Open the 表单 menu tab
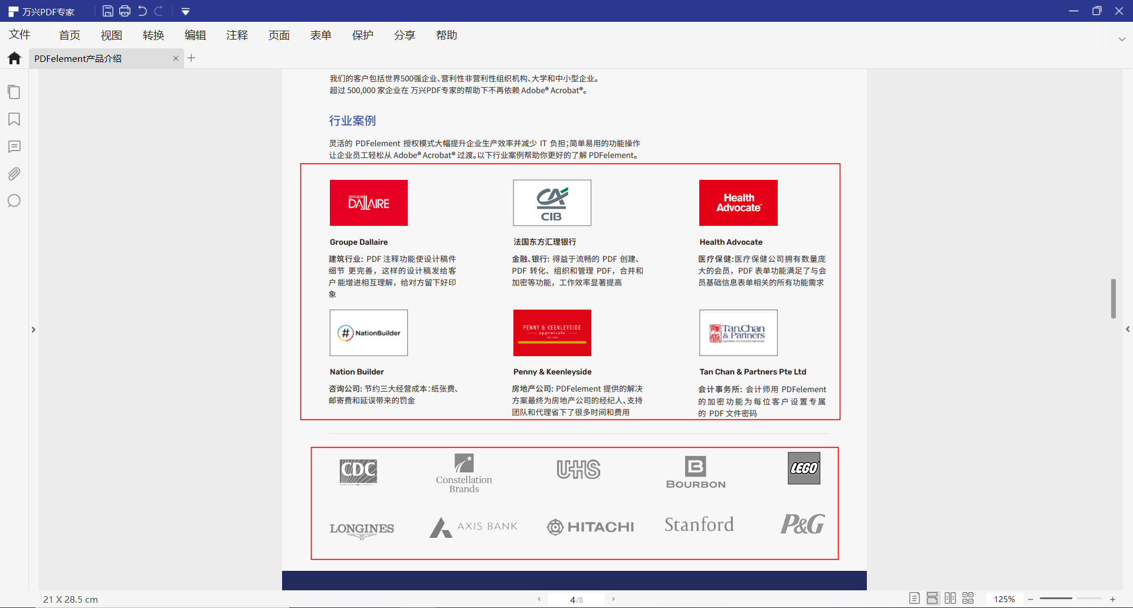This screenshot has width=1133, height=608. (x=321, y=35)
